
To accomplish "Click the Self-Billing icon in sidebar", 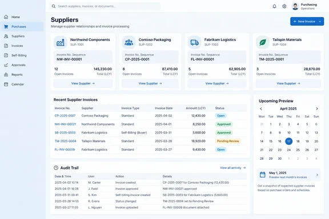I will [x=6, y=55].
